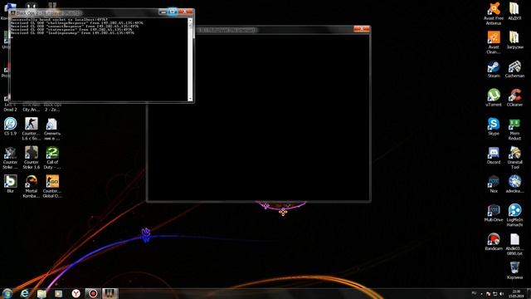Click the RU language indicator
531x299 pixels.
tap(474, 293)
